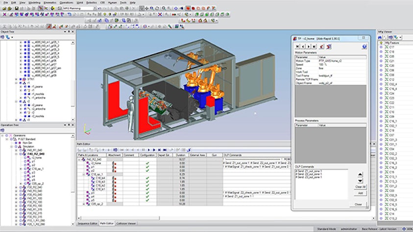
Task: Click the Object Tree panel filter icon
Action: point(8,37)
